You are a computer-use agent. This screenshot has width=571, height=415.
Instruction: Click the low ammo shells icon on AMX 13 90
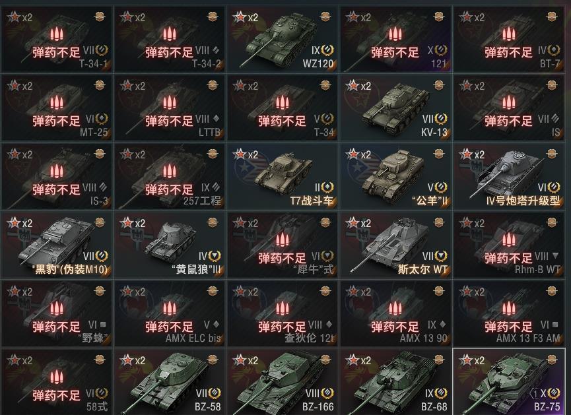tap(395, 308)
